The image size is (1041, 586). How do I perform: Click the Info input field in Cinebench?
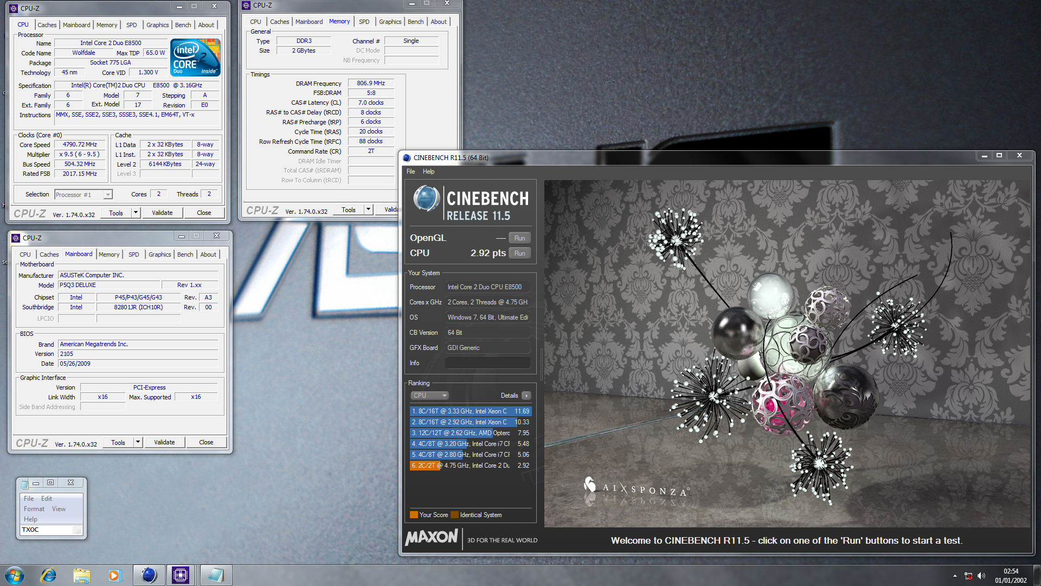point(487,363)
